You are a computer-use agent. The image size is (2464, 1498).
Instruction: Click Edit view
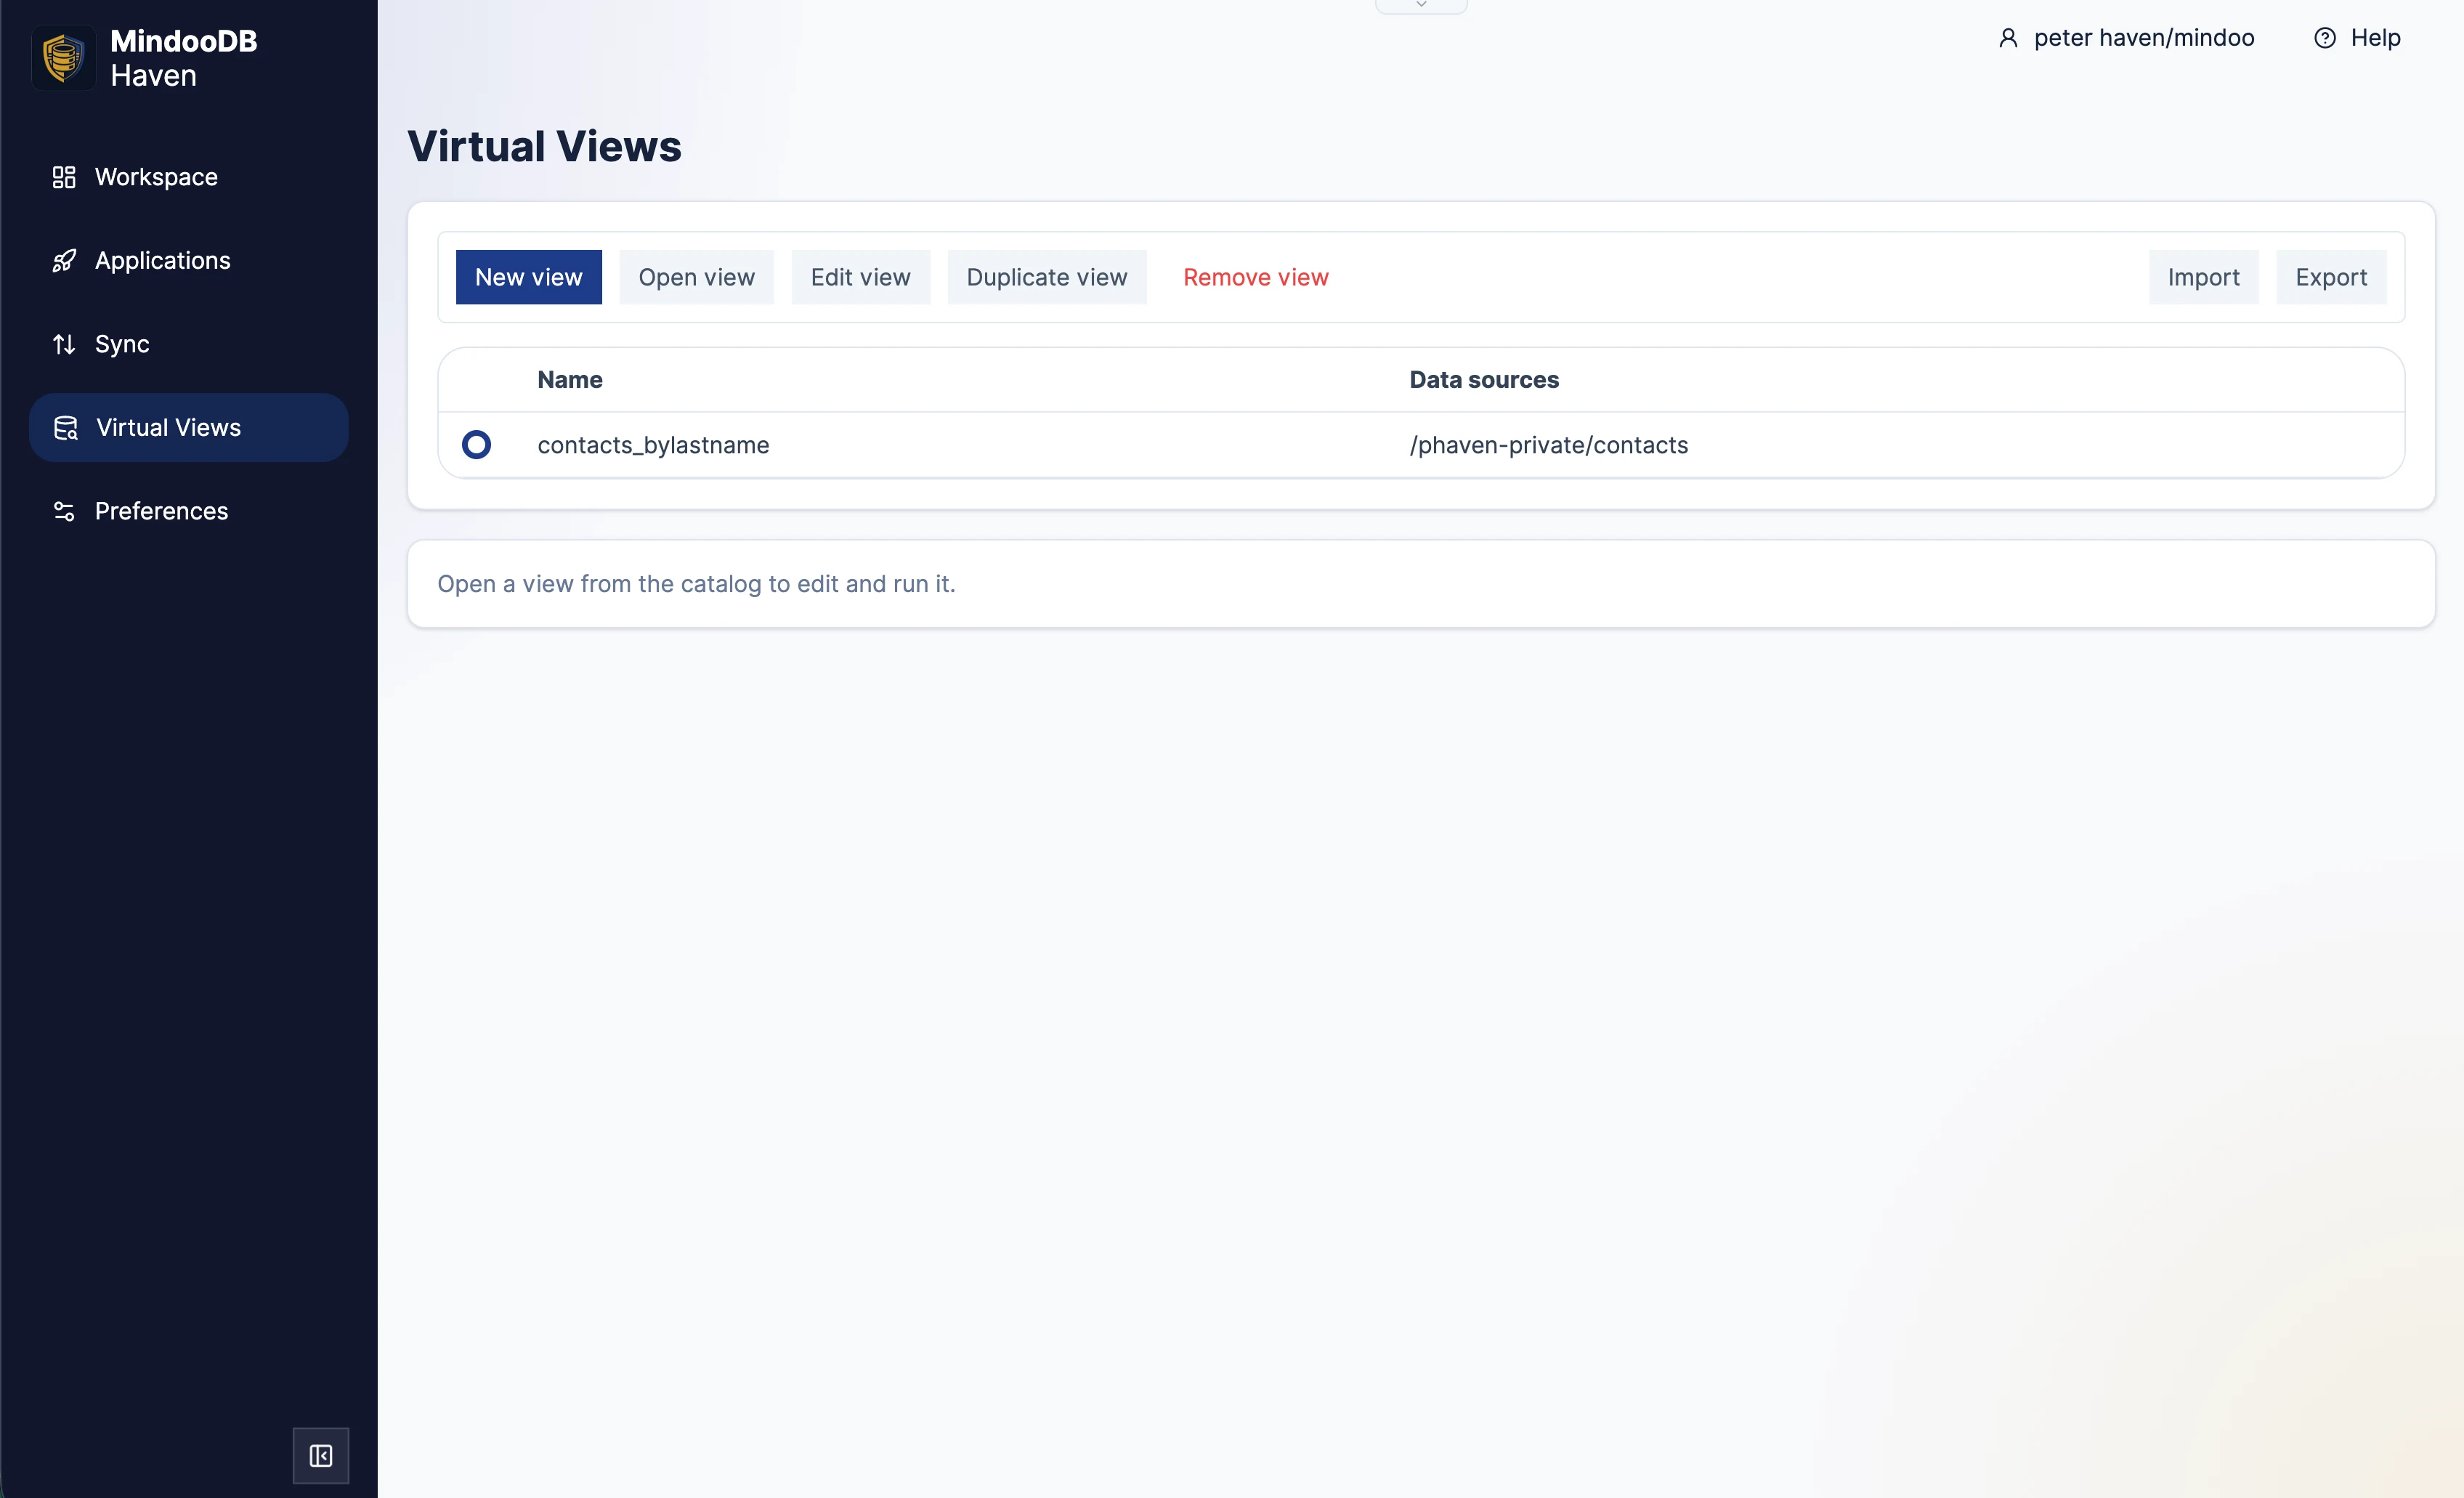coord(860,277)
